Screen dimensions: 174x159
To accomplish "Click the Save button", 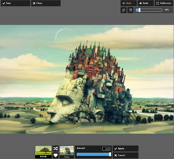I will coord(16,3).
